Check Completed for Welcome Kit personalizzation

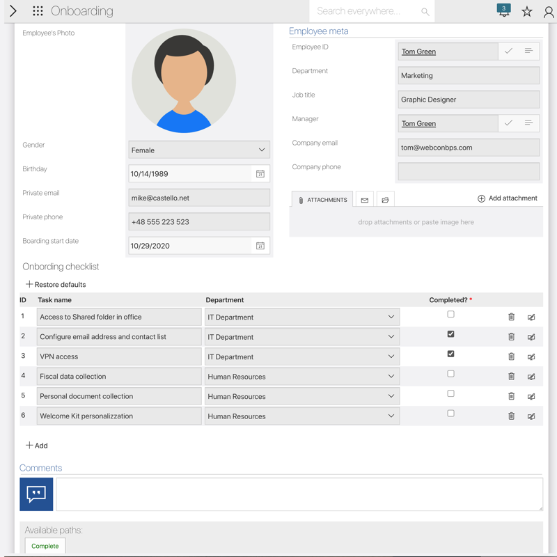coord(450,414)
